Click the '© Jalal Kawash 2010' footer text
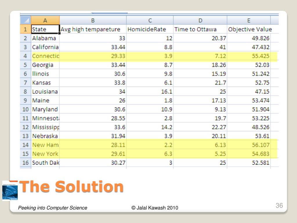Image resolution: width=297 pixels, height=223 pixels. tap(155, 208)
